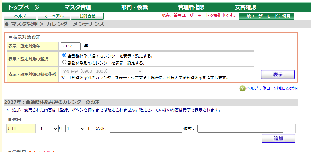
Task: Open the 安否確認 menu
Action: tap(245, 7)
